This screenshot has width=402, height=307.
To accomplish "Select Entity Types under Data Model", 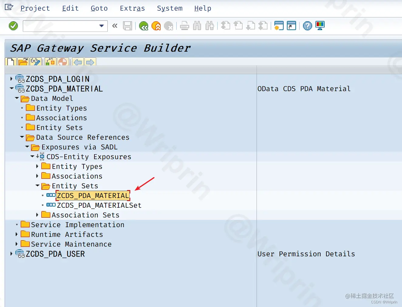I will point(62,108).
